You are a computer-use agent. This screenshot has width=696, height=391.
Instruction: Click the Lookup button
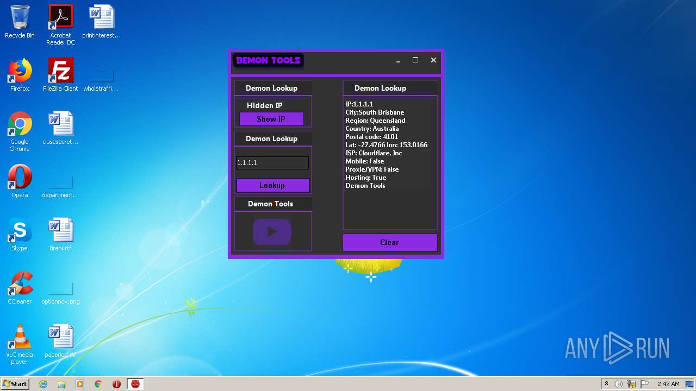[x=272, y=185]
